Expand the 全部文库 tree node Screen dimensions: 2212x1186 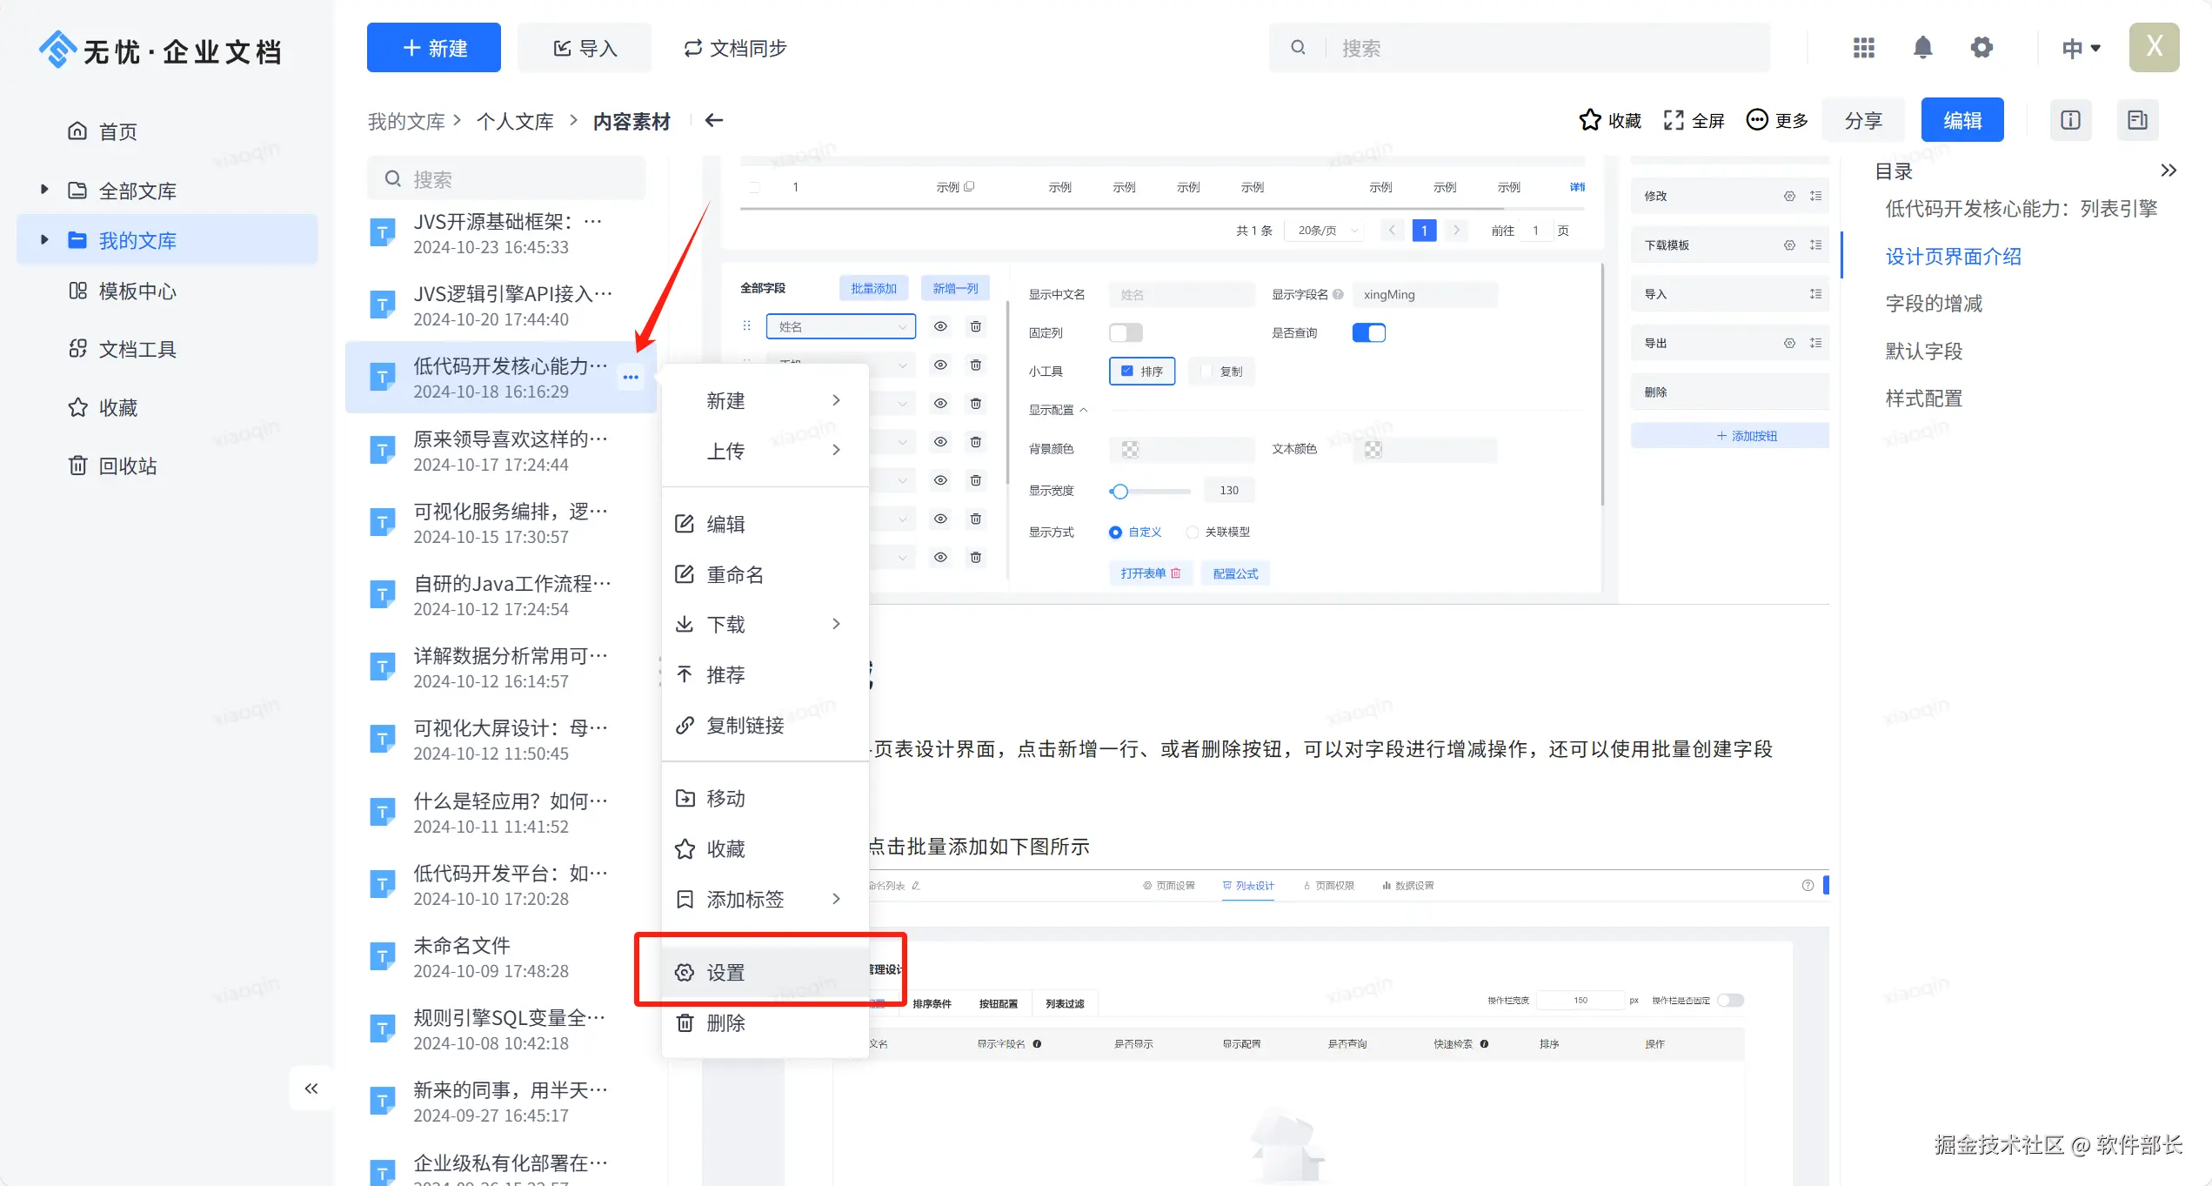[44, 190]
